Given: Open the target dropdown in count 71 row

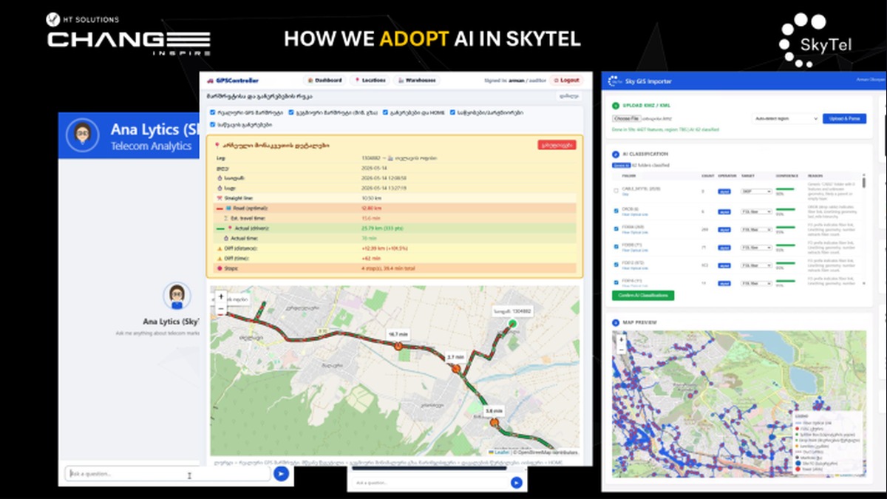Looking at the screenshot, I should 755,247.
